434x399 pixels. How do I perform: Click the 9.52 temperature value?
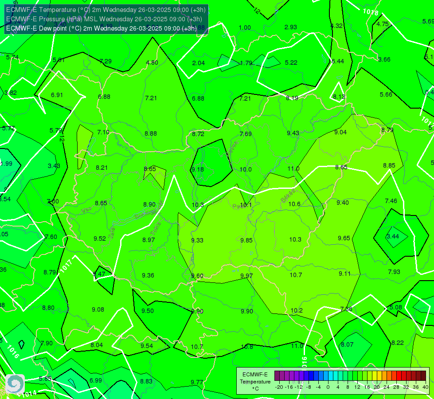(x=100, y=239)
